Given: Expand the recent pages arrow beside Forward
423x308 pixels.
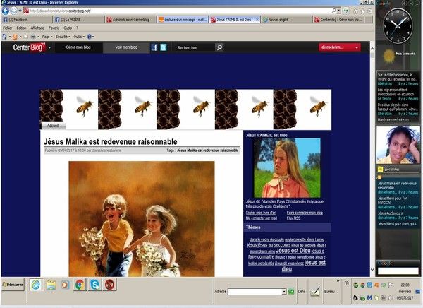Looking at the screenshot, I should point(20,11).
